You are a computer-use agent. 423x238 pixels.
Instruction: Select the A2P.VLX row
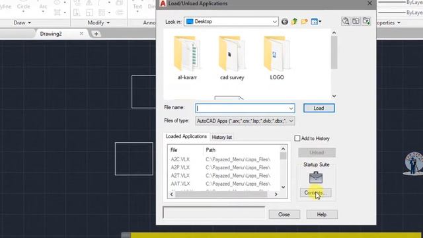[x=224, y=167]
